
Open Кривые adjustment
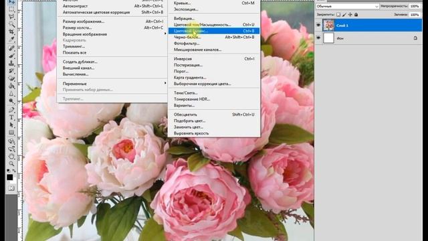[214, 3]
